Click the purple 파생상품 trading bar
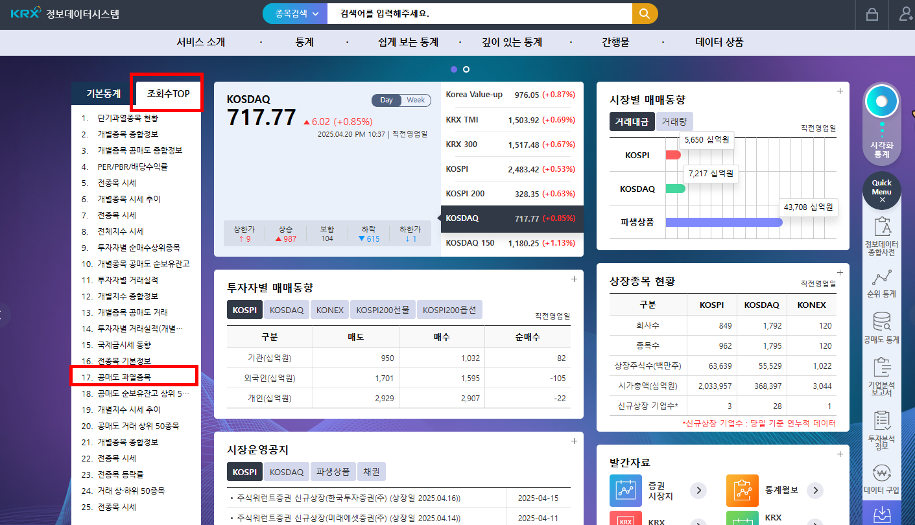 pos(724,222)
